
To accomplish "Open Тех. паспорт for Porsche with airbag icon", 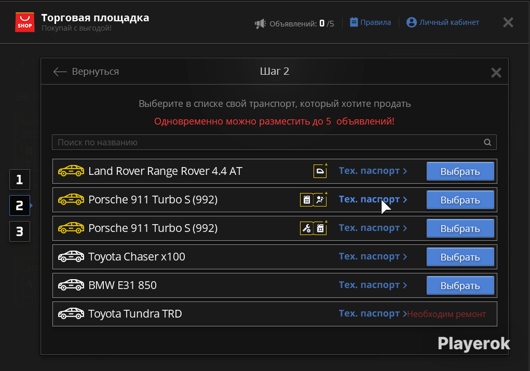I will tap(373, 199).
